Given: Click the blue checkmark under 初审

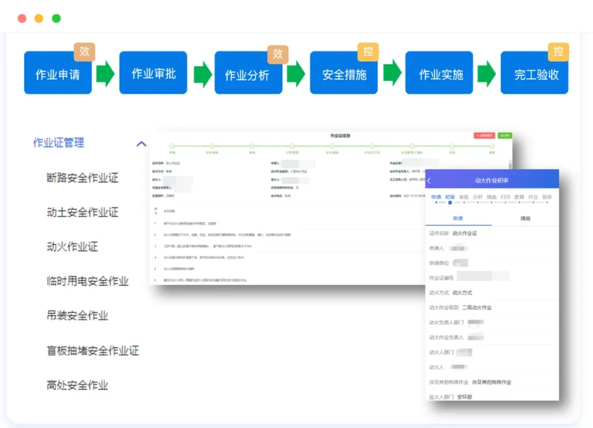Looking at the screenshot, I should 450,202.
